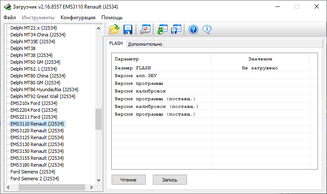Select EMS210x Ford (J2534)
The image size is (327, 194).
click(x=34, y=103)
